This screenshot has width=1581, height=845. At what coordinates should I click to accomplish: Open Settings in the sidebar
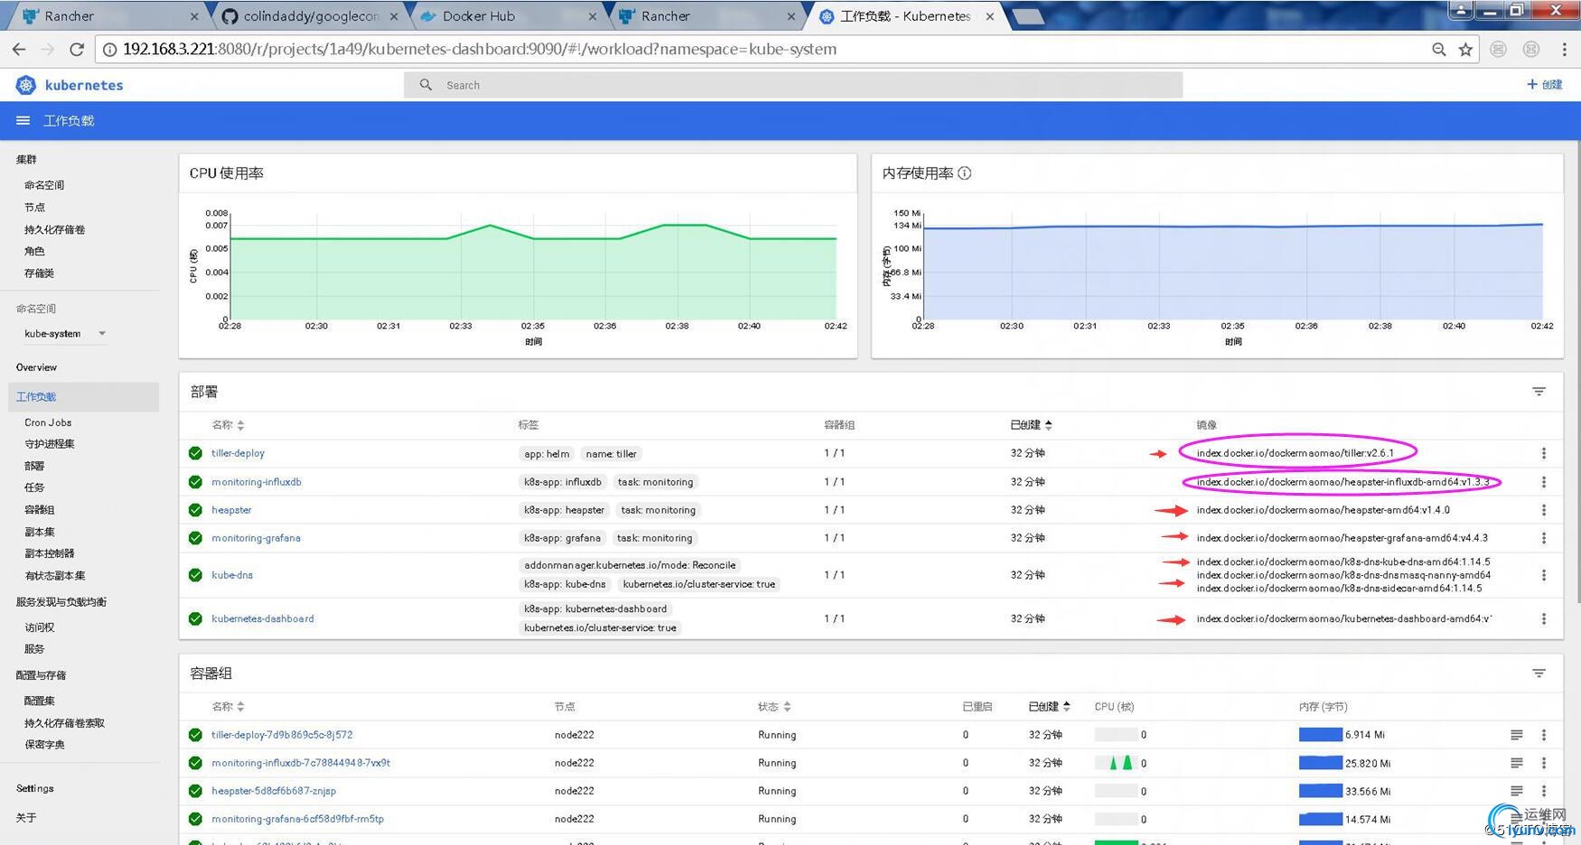tap(34, 788)
